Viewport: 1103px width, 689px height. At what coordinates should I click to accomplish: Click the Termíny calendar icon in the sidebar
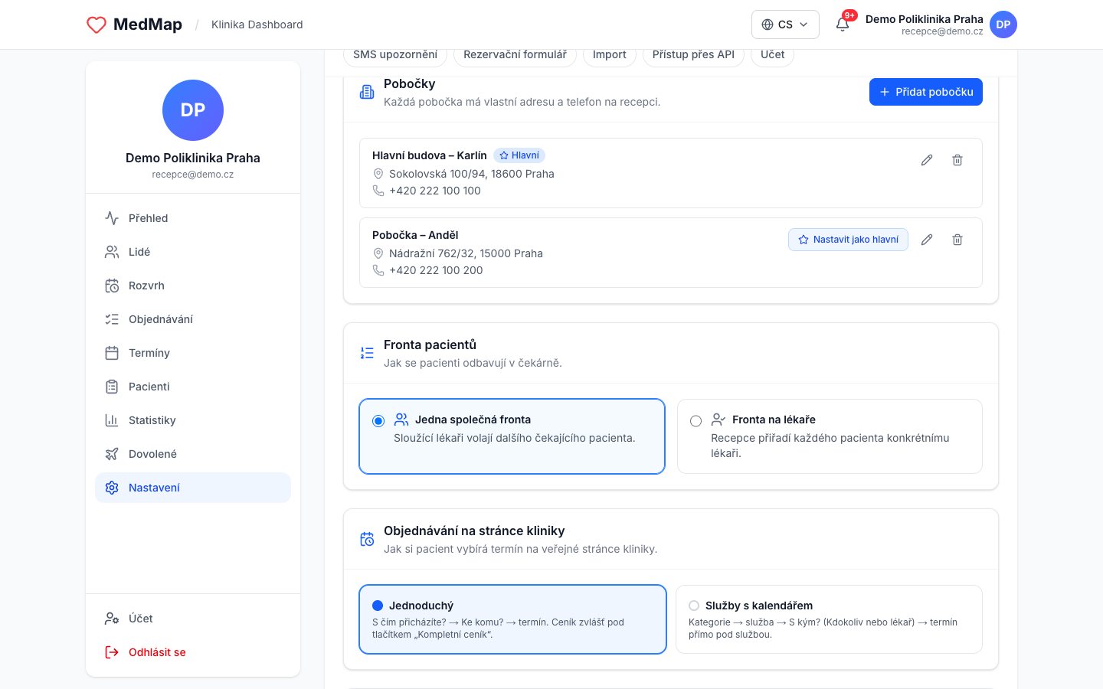pyautogui.click(x=112, y=353)
